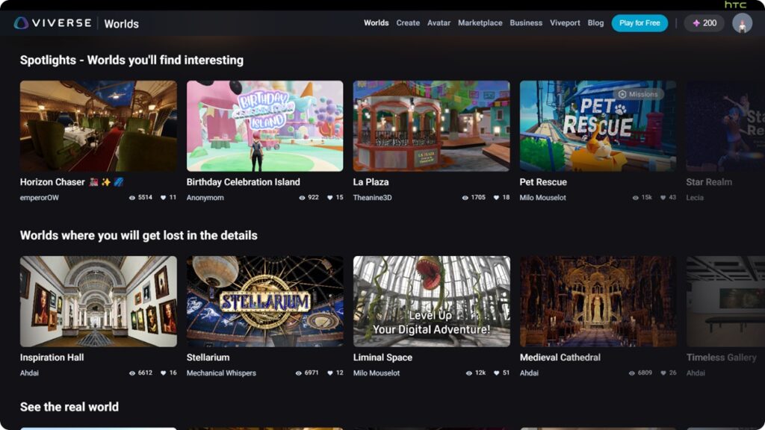Image resolution: width=765 pixels, height=430 pixels.
Task: Click the heart icon for Medieval Cathedral
Action: pos(663,373)
